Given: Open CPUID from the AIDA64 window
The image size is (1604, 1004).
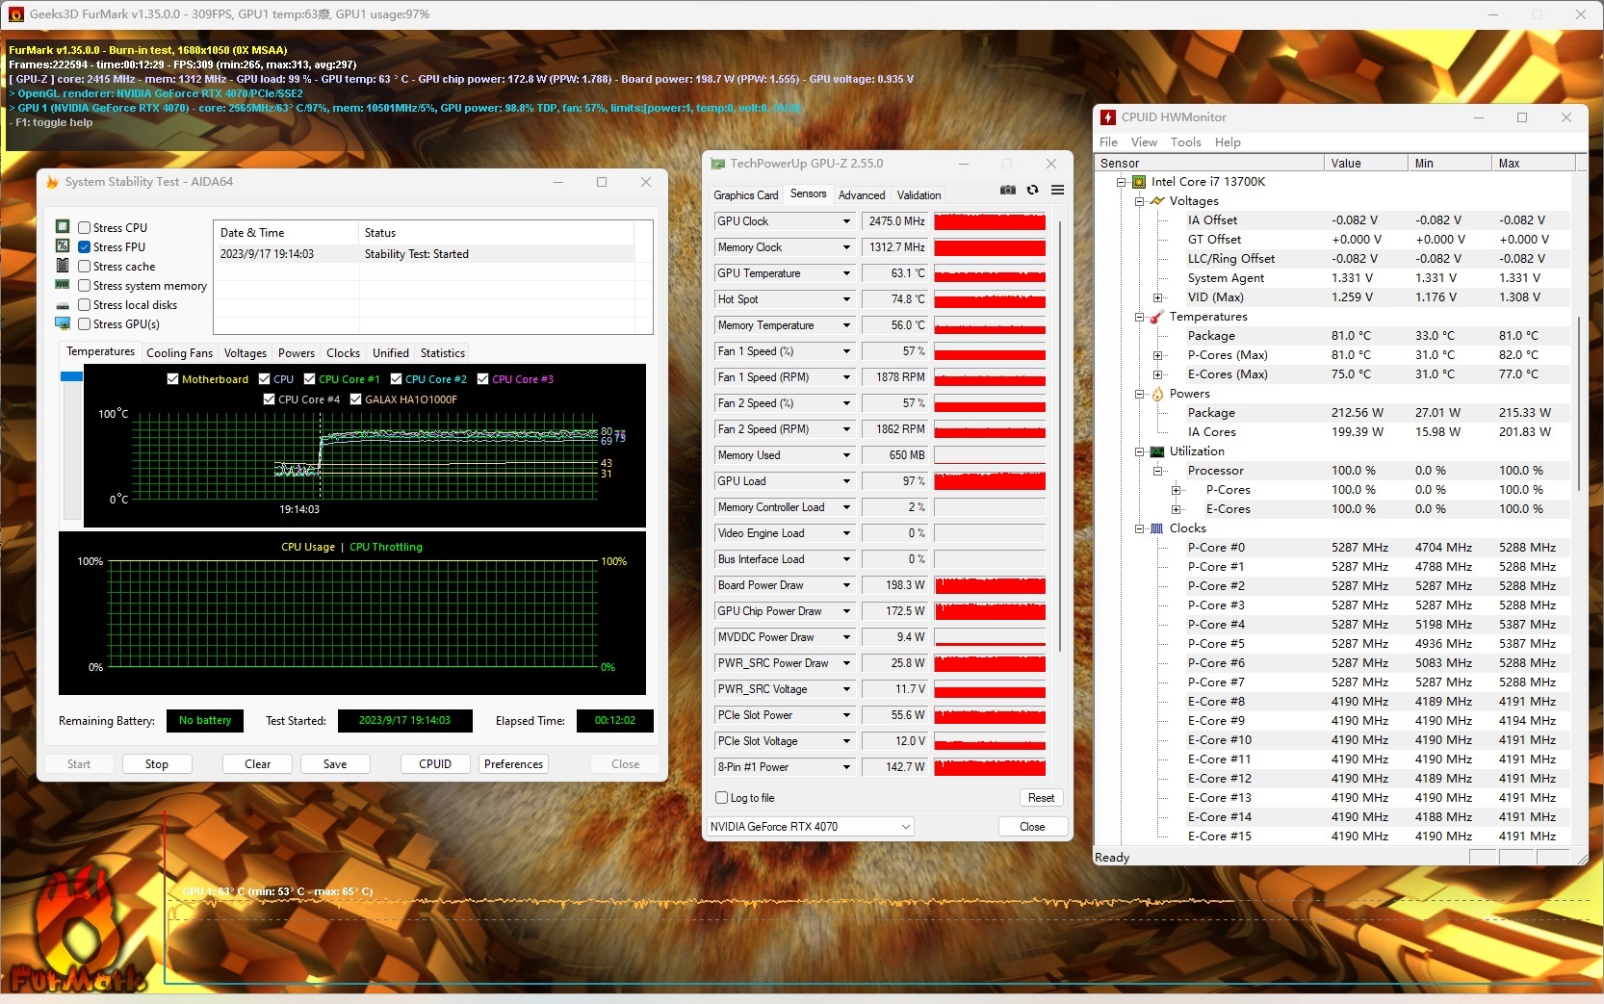Looking at the screenshot, I should click(x=435, y=764).
